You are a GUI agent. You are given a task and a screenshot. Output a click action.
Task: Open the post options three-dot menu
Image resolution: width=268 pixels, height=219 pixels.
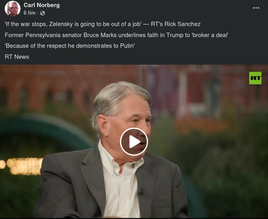[x=256, y=8]
